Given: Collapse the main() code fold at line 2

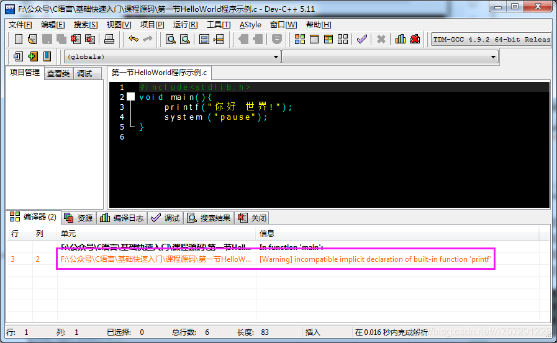Looking at the screenshot, I should click(131, 97).
